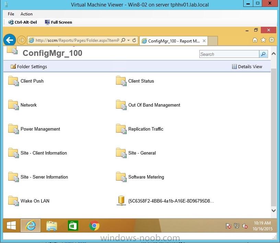Close the Internet Explorer window
The image size is (280, 243).
coord(269,30)
